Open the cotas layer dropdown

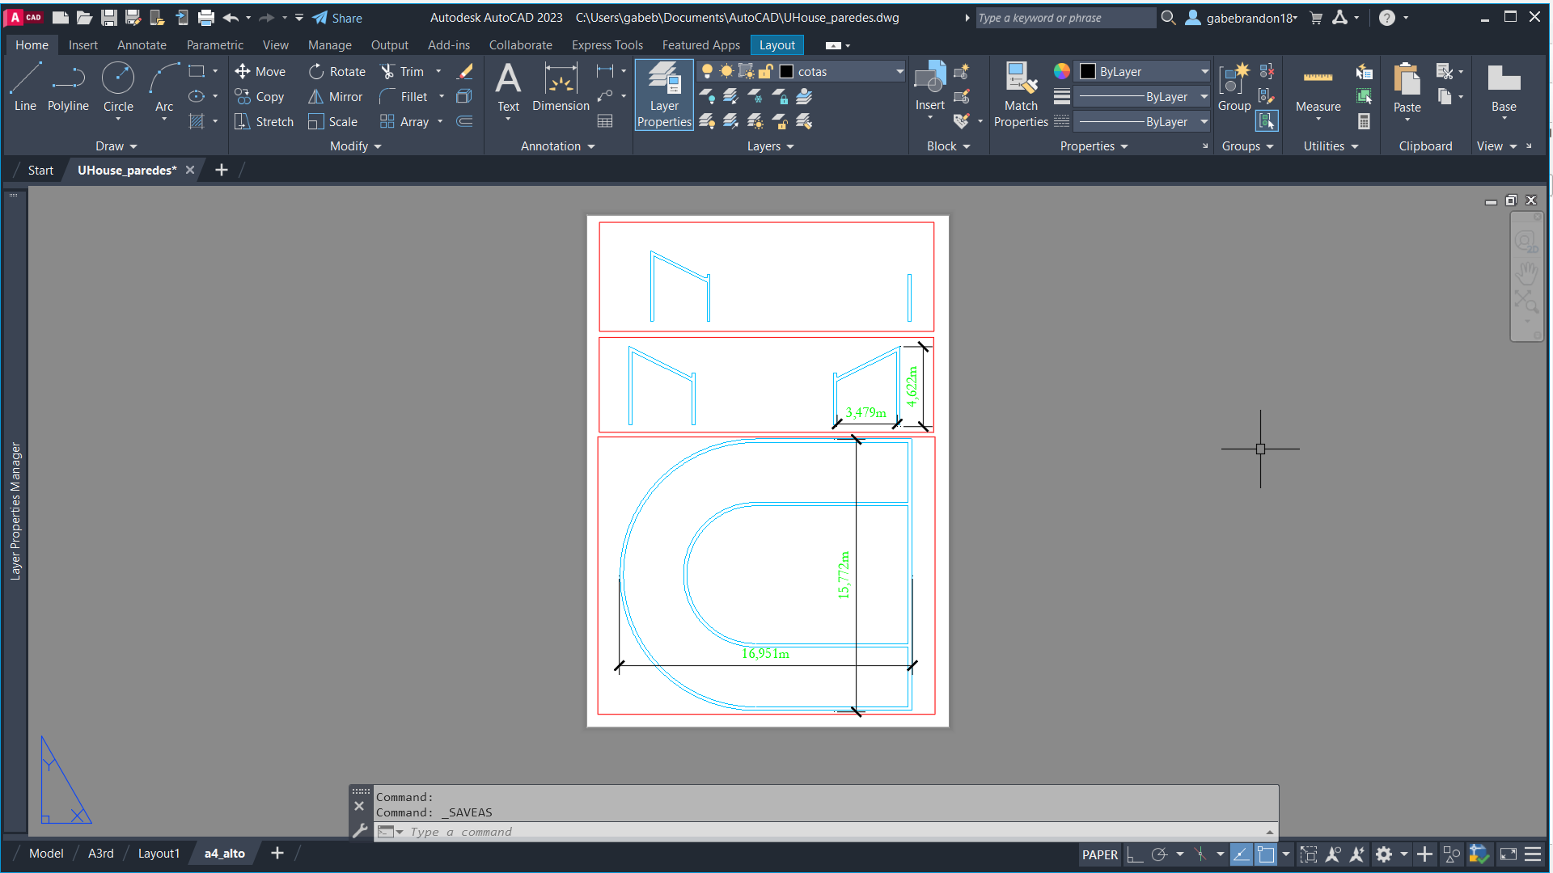point(899,72)
